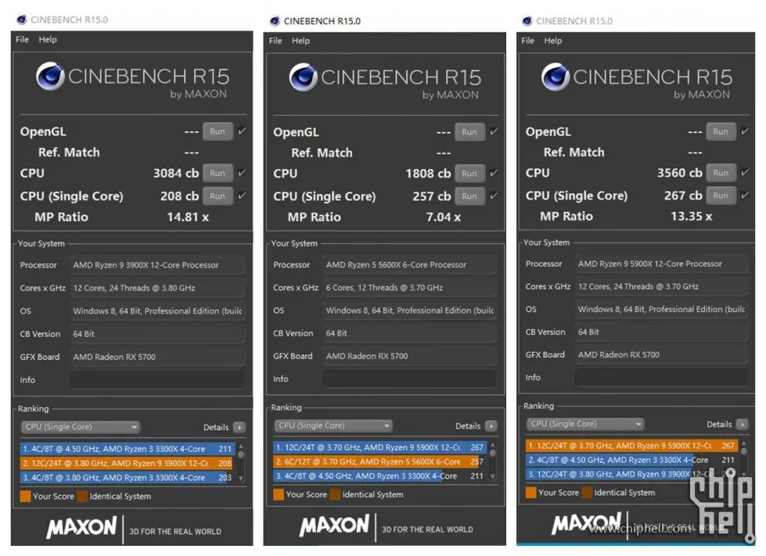Screen dimensions: 766x556
Task: Click Processor field showing Ryzen 9 5900X
Action: pyautogui.click(x=661, y=264)
